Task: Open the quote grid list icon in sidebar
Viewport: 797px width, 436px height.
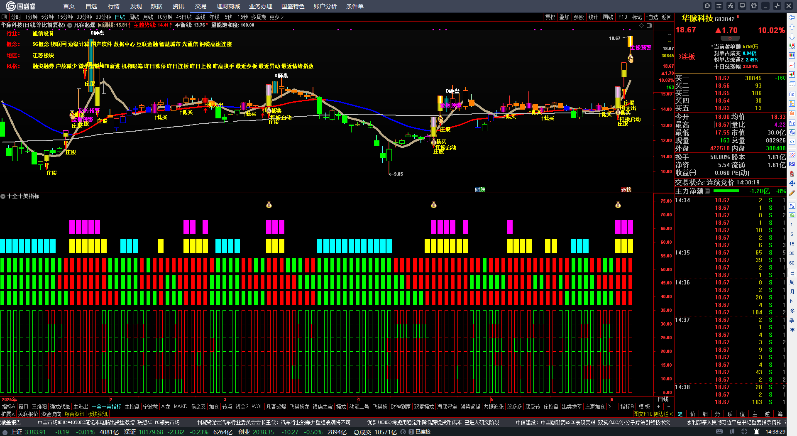Action: pos(792,55)
